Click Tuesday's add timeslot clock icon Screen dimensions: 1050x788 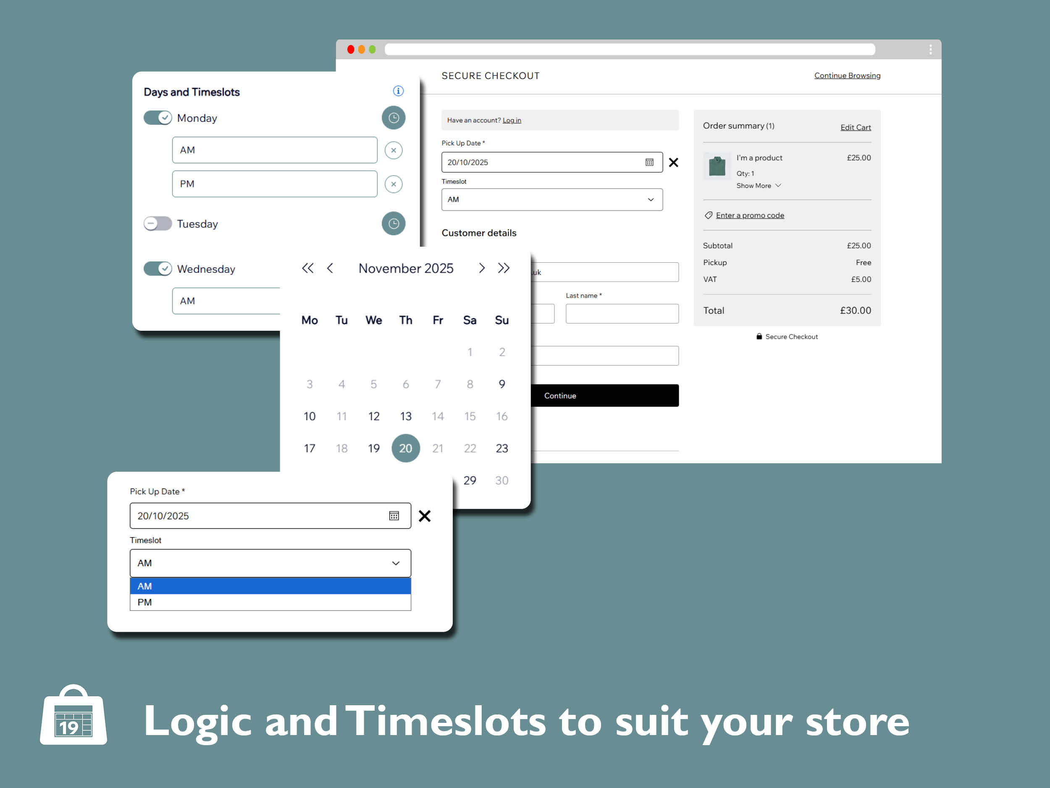click(x=393, y=223)
